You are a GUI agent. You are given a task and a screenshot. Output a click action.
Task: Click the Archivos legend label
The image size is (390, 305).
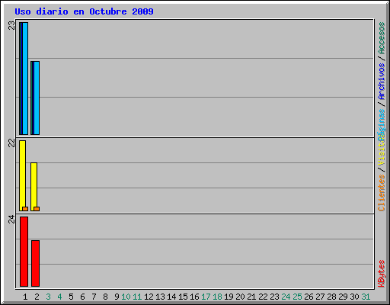tap(382, 82)
